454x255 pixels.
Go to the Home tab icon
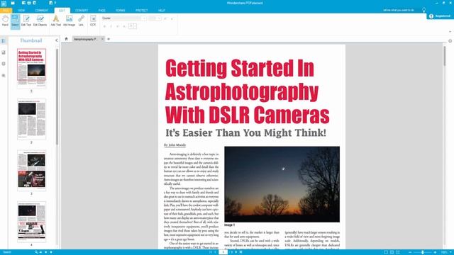point(66,39)
